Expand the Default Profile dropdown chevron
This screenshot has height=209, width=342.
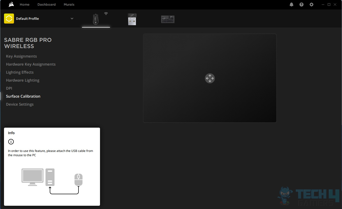tap(72, 19)
